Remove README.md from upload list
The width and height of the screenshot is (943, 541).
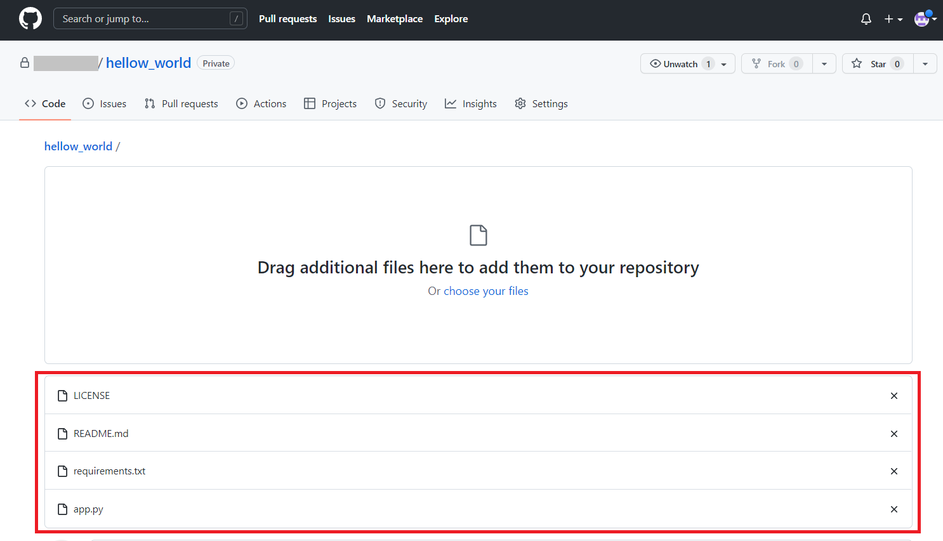click(x=894, y=434)
